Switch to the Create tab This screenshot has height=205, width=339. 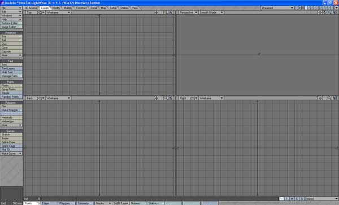tap(45, 8)
